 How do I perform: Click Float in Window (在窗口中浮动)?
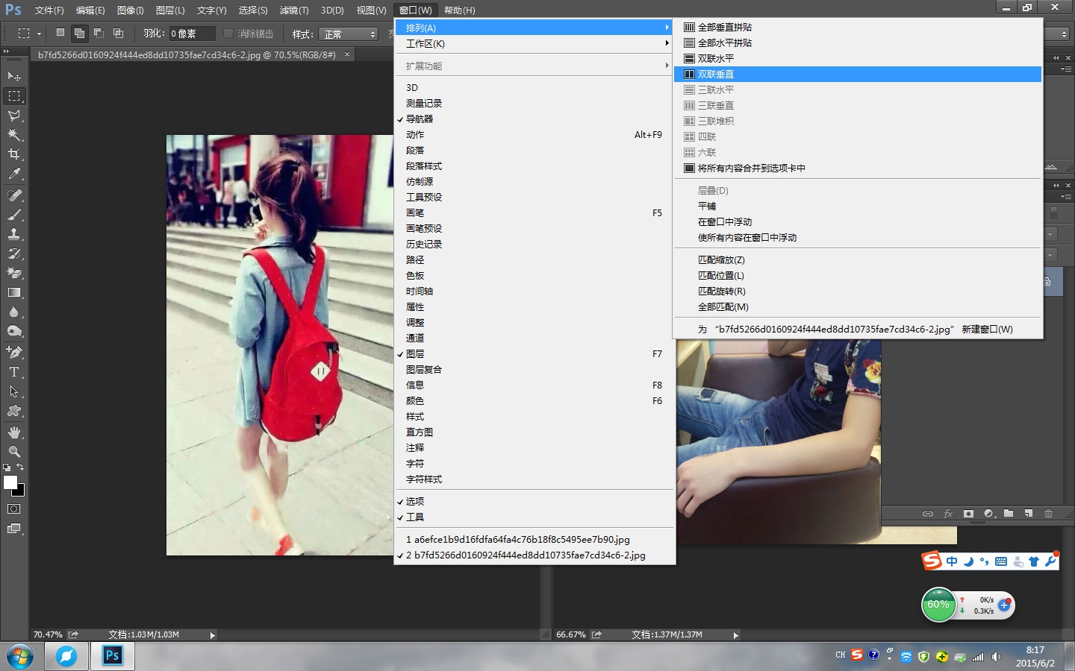point(858,222)
